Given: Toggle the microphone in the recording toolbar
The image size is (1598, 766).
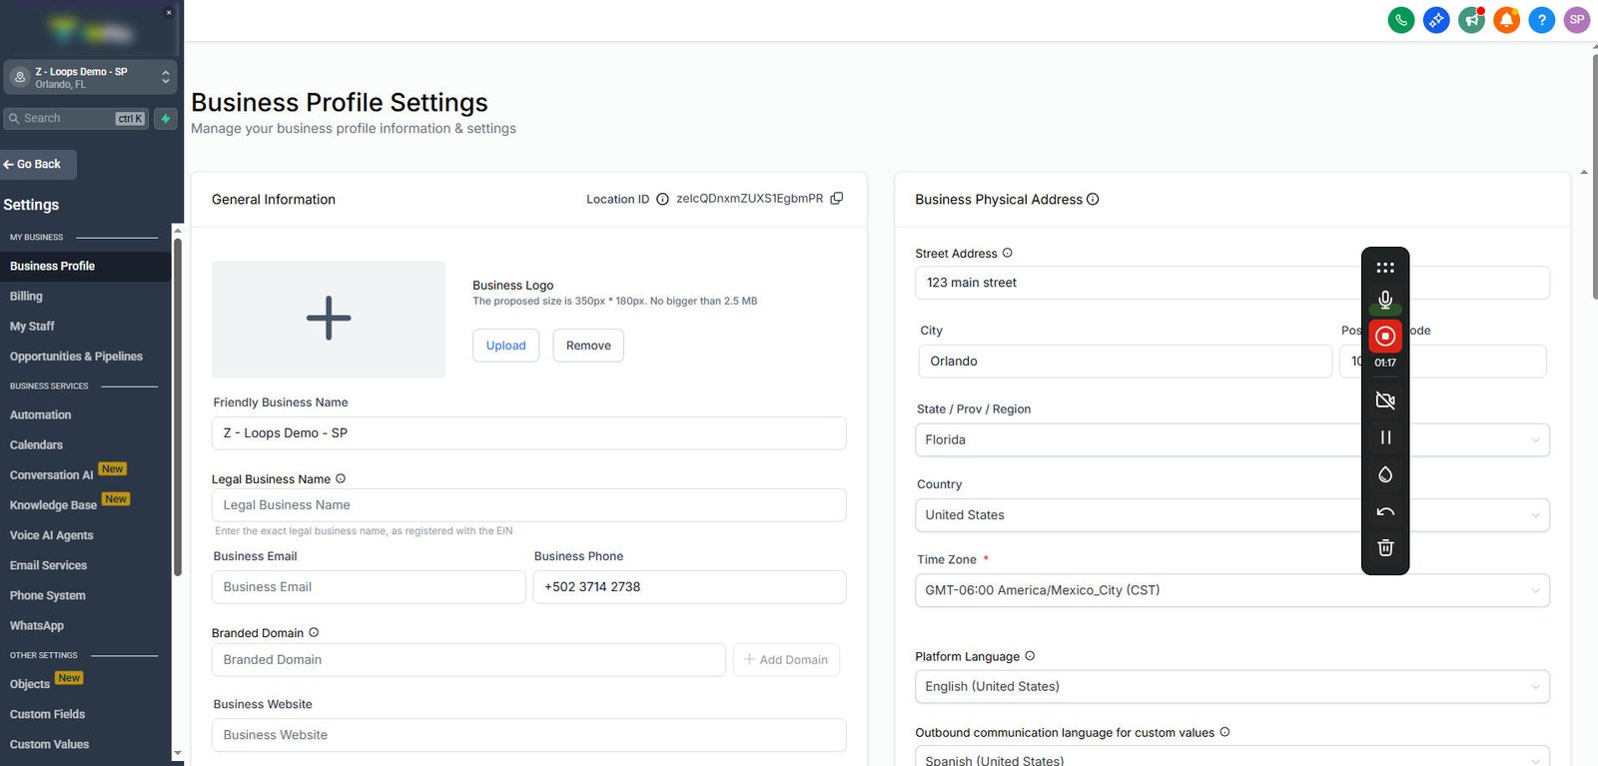Looking at the screenshot, I should (x=1385, y=300).
